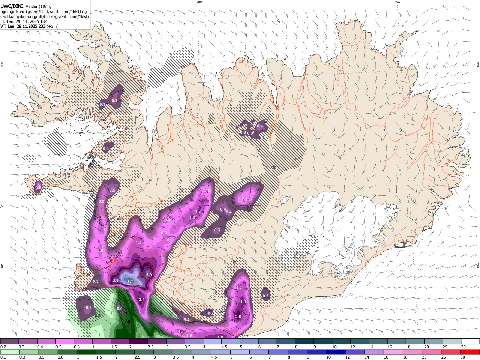The image size is (480, 360).
Task: Select the crimson 25–30 bottom legend swatch
Action: [x=450, y=352]
